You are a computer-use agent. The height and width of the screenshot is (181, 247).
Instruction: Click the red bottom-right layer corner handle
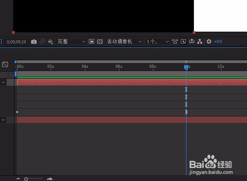(194, 33)
